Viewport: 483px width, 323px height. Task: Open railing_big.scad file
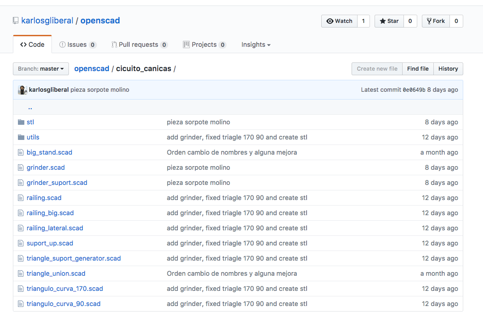coord(50,213)
